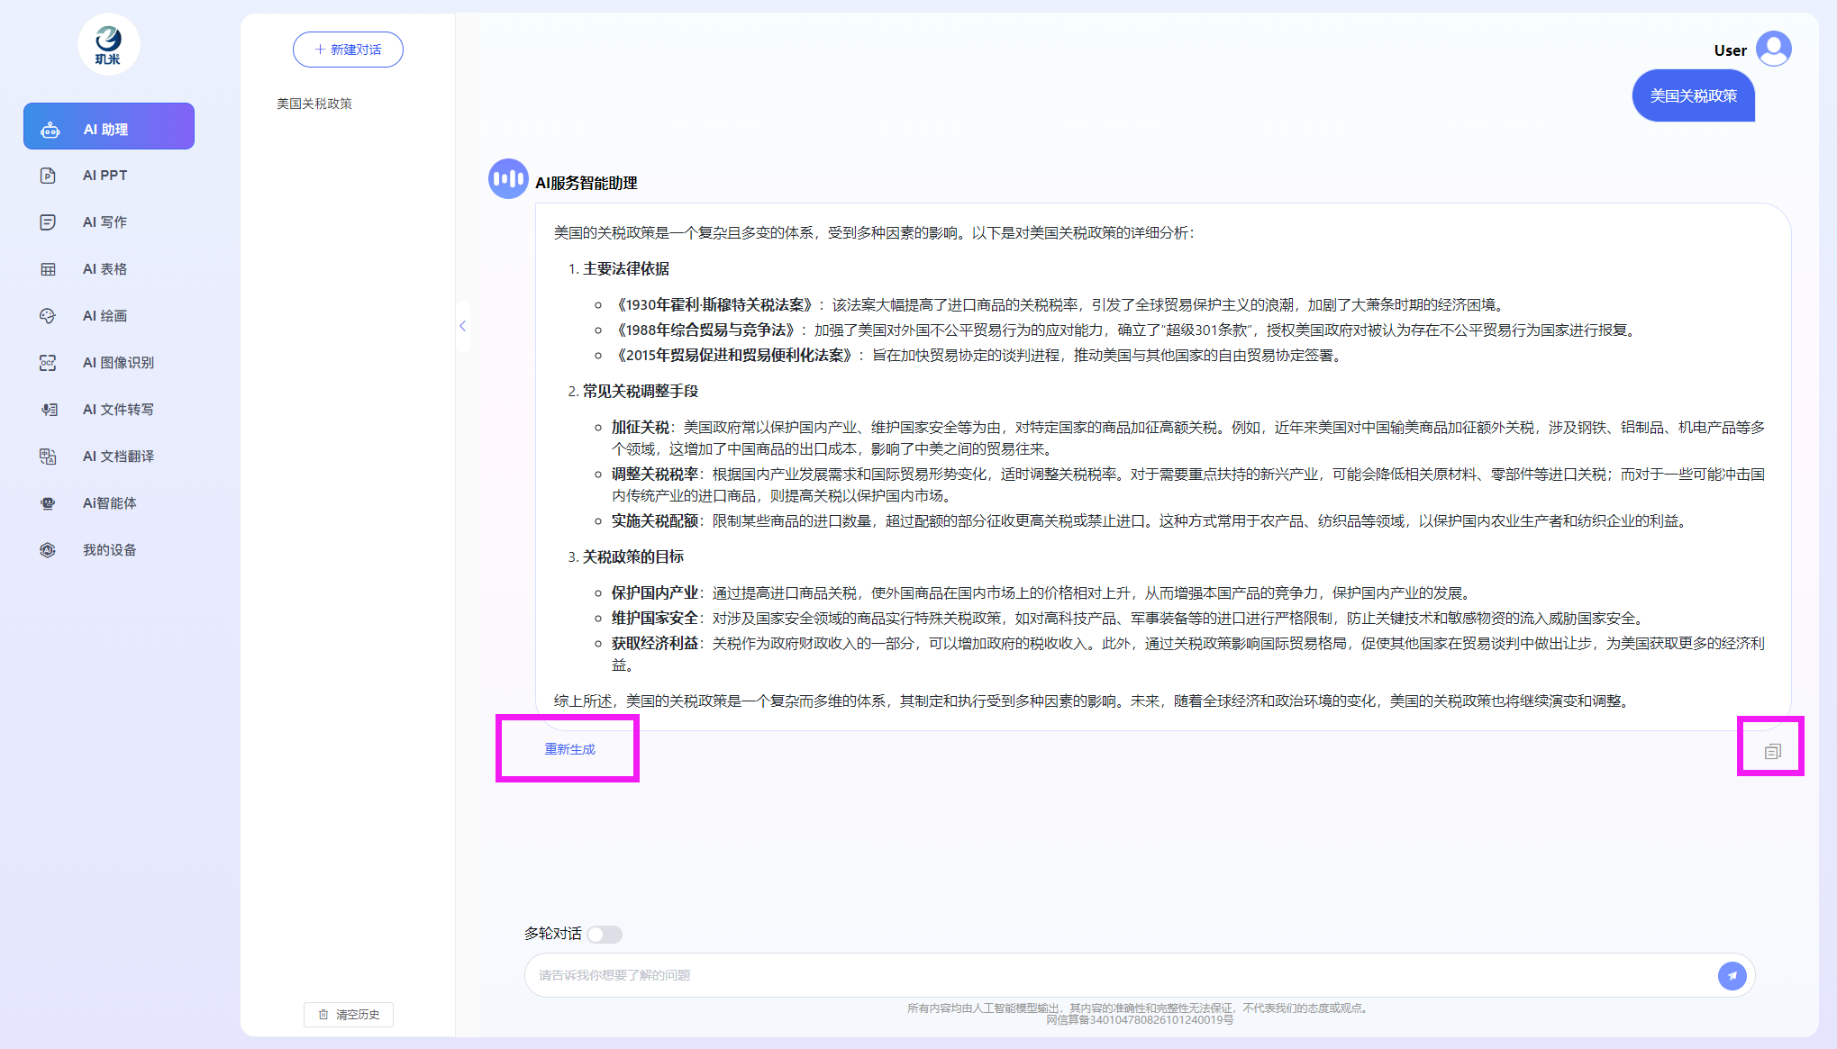Click 清空历史 to clear history

coord(349,1015)
